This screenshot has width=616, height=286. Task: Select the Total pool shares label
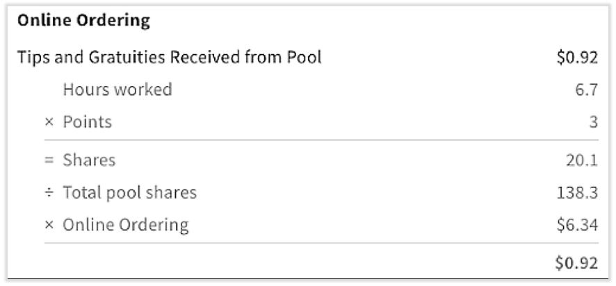(130, 192)
